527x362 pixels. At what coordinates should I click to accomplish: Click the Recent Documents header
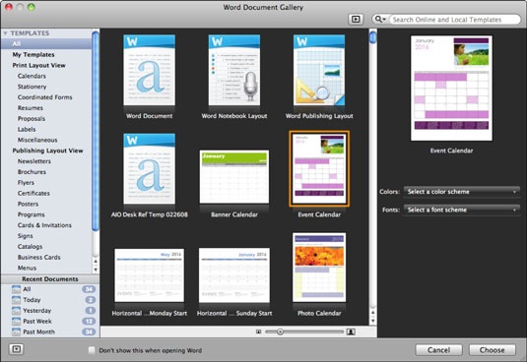50,279
